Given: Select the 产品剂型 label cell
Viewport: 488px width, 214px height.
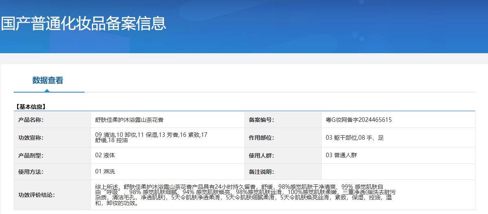Looking at the screenshot, I should click(x=31, y=155).
